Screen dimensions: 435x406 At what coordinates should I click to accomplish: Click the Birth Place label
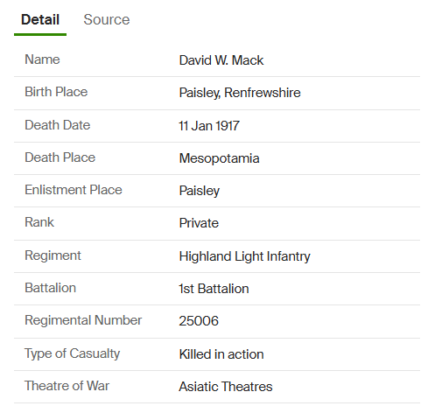pos(56,92)
